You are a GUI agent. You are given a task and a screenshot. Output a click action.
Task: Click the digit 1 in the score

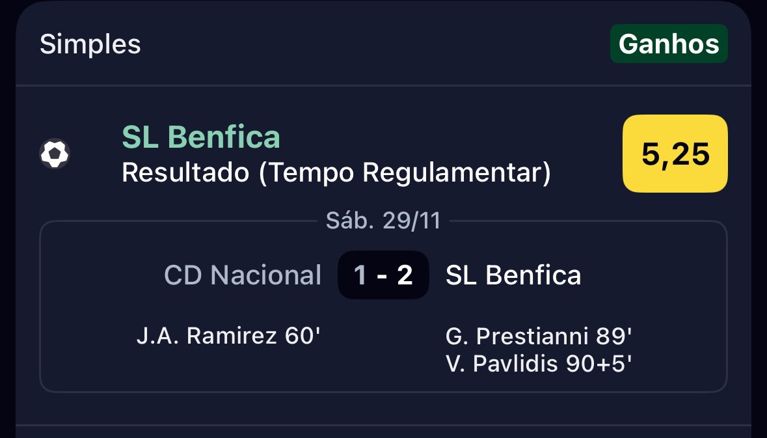[x=360, y=275]
